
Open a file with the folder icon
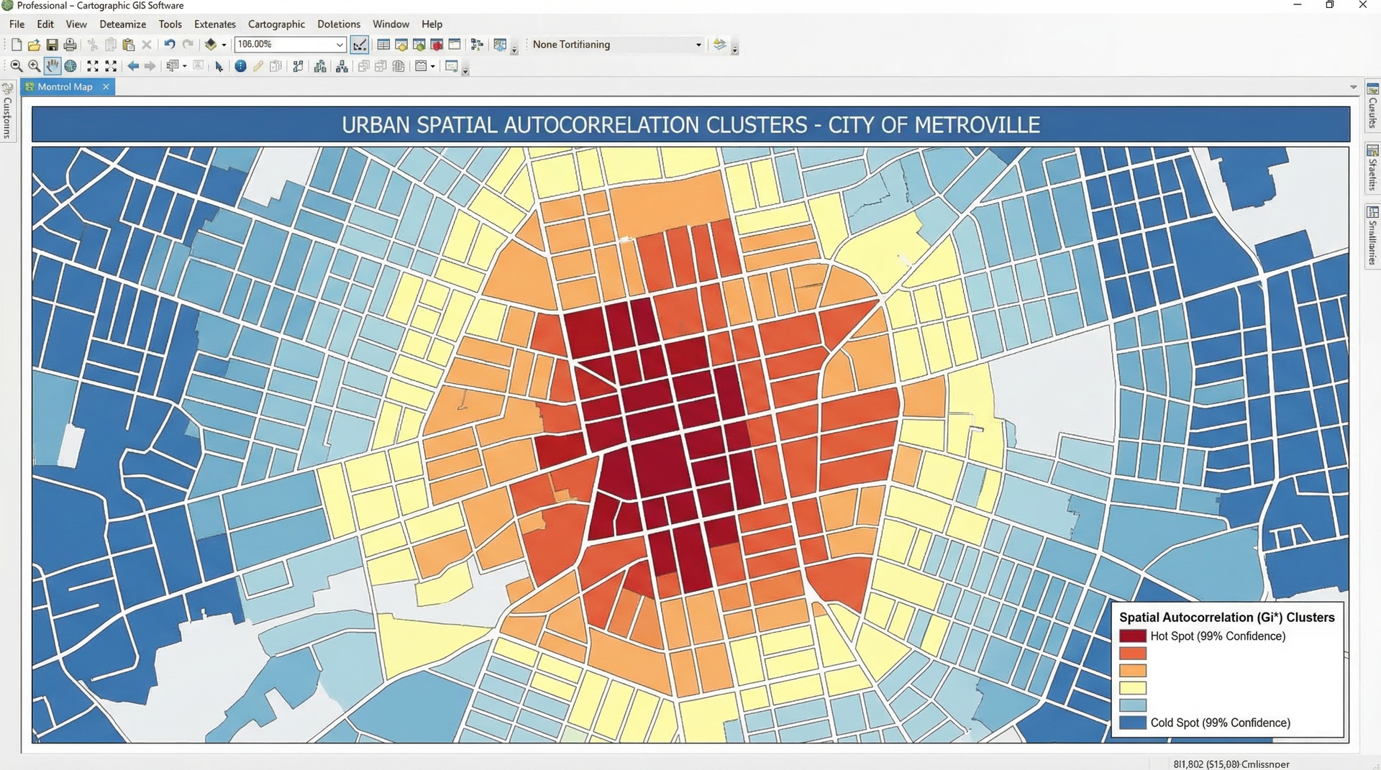pos(34,45)
